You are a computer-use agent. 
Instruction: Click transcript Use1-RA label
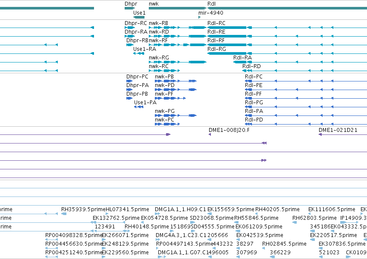pyautogui.click(x=144, y=49)
